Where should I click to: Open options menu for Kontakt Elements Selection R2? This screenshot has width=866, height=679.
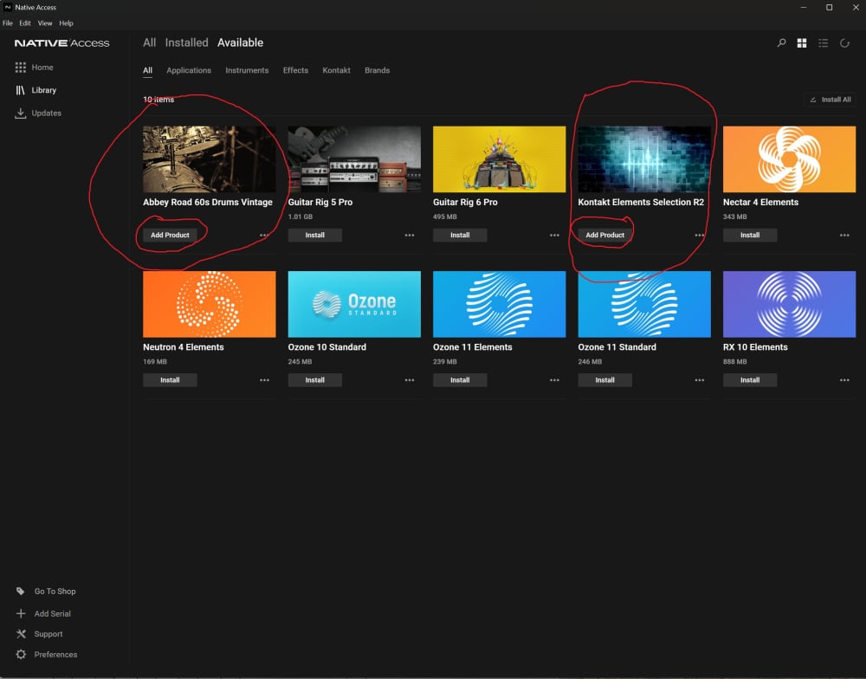pos(700,236)
